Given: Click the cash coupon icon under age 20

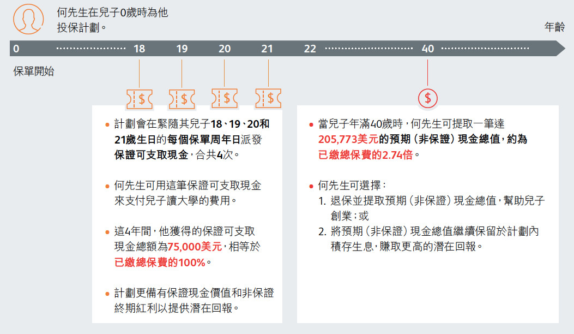Looking at the screenshot, I should pyautogui.click(x=225, y=98).
